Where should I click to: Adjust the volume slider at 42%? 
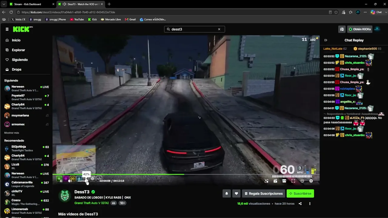(x=86, y=181)
